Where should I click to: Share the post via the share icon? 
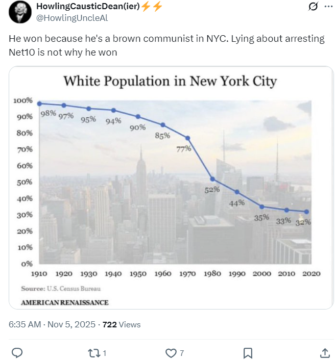[324, 352]
